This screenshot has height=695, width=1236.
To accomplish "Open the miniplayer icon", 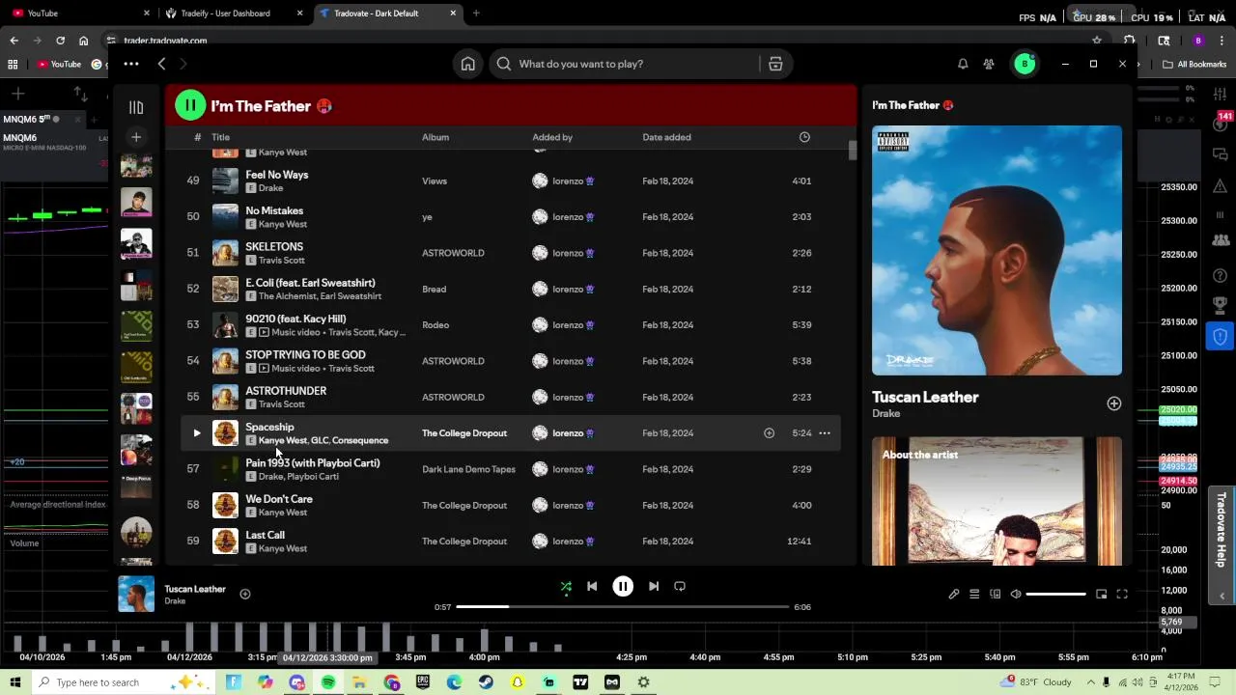I will tap(1101, 595).
